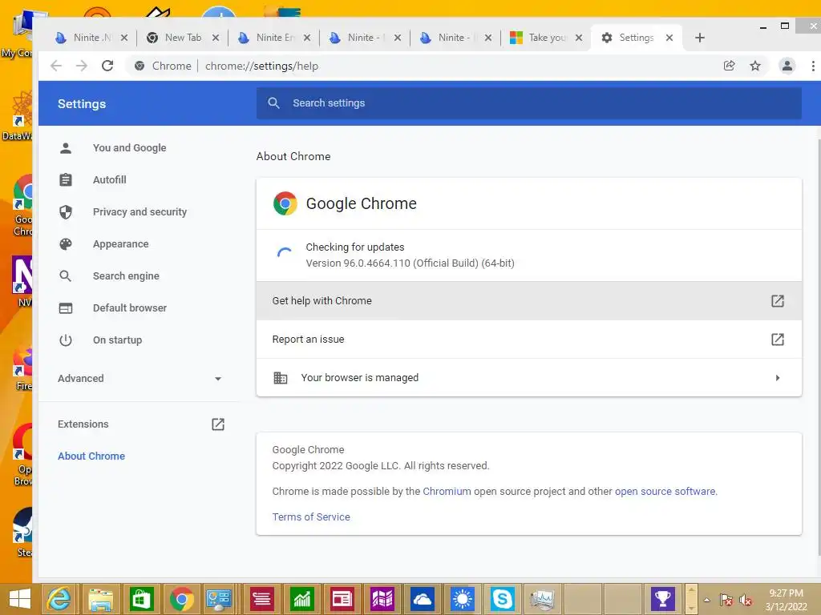
Task: Open File Explorer from the taskbar
Action: tap(100, 598)
